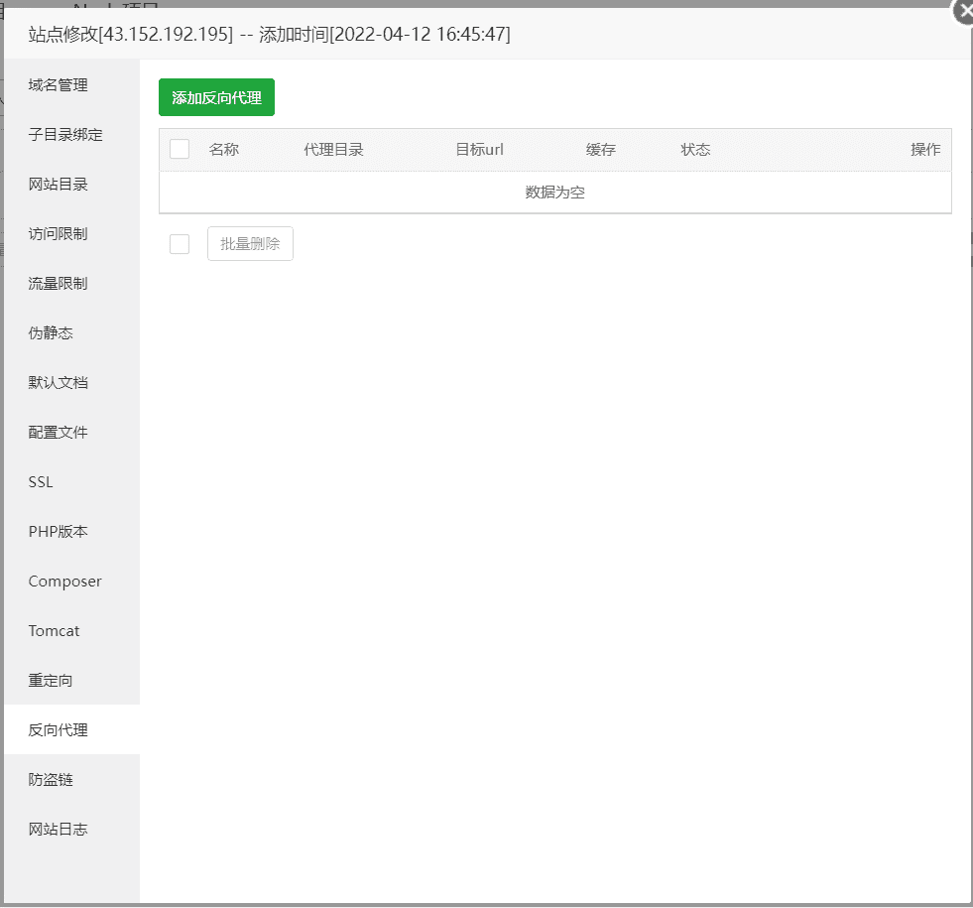The image size is (973, 908).
Task: Check the checkbox beside 批量删除
Action: 179,243
